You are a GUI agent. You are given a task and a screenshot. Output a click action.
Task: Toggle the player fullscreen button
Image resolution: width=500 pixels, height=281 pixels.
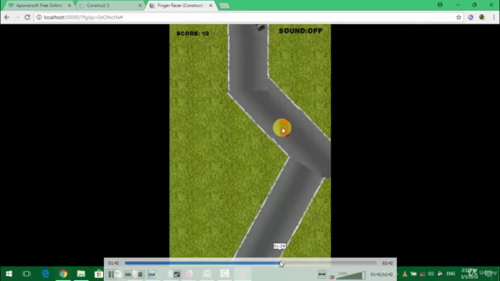point(177,274)
